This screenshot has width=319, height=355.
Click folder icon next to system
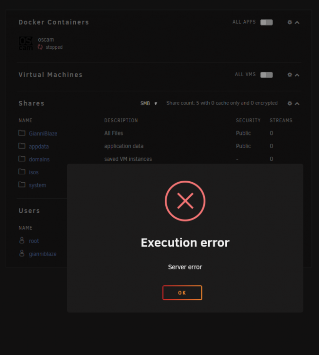click(22, 185)
